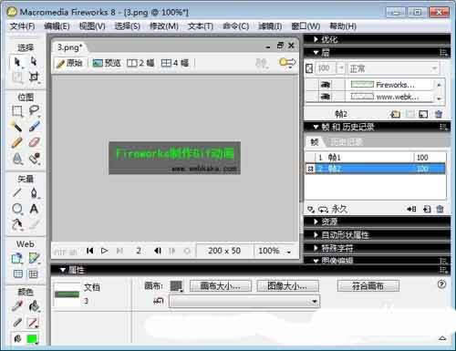This screenshot has height=351, width=456.
Task: Click the green fill color swatch
Action: coord(32,338)
